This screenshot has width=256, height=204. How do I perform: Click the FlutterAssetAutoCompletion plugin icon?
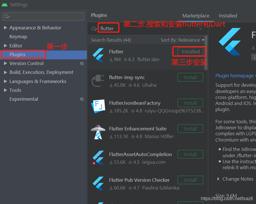coord(98,158)
